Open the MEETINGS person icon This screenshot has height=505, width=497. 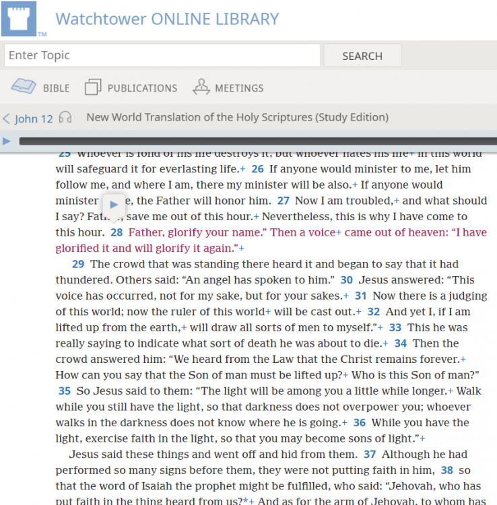point(201,87)
